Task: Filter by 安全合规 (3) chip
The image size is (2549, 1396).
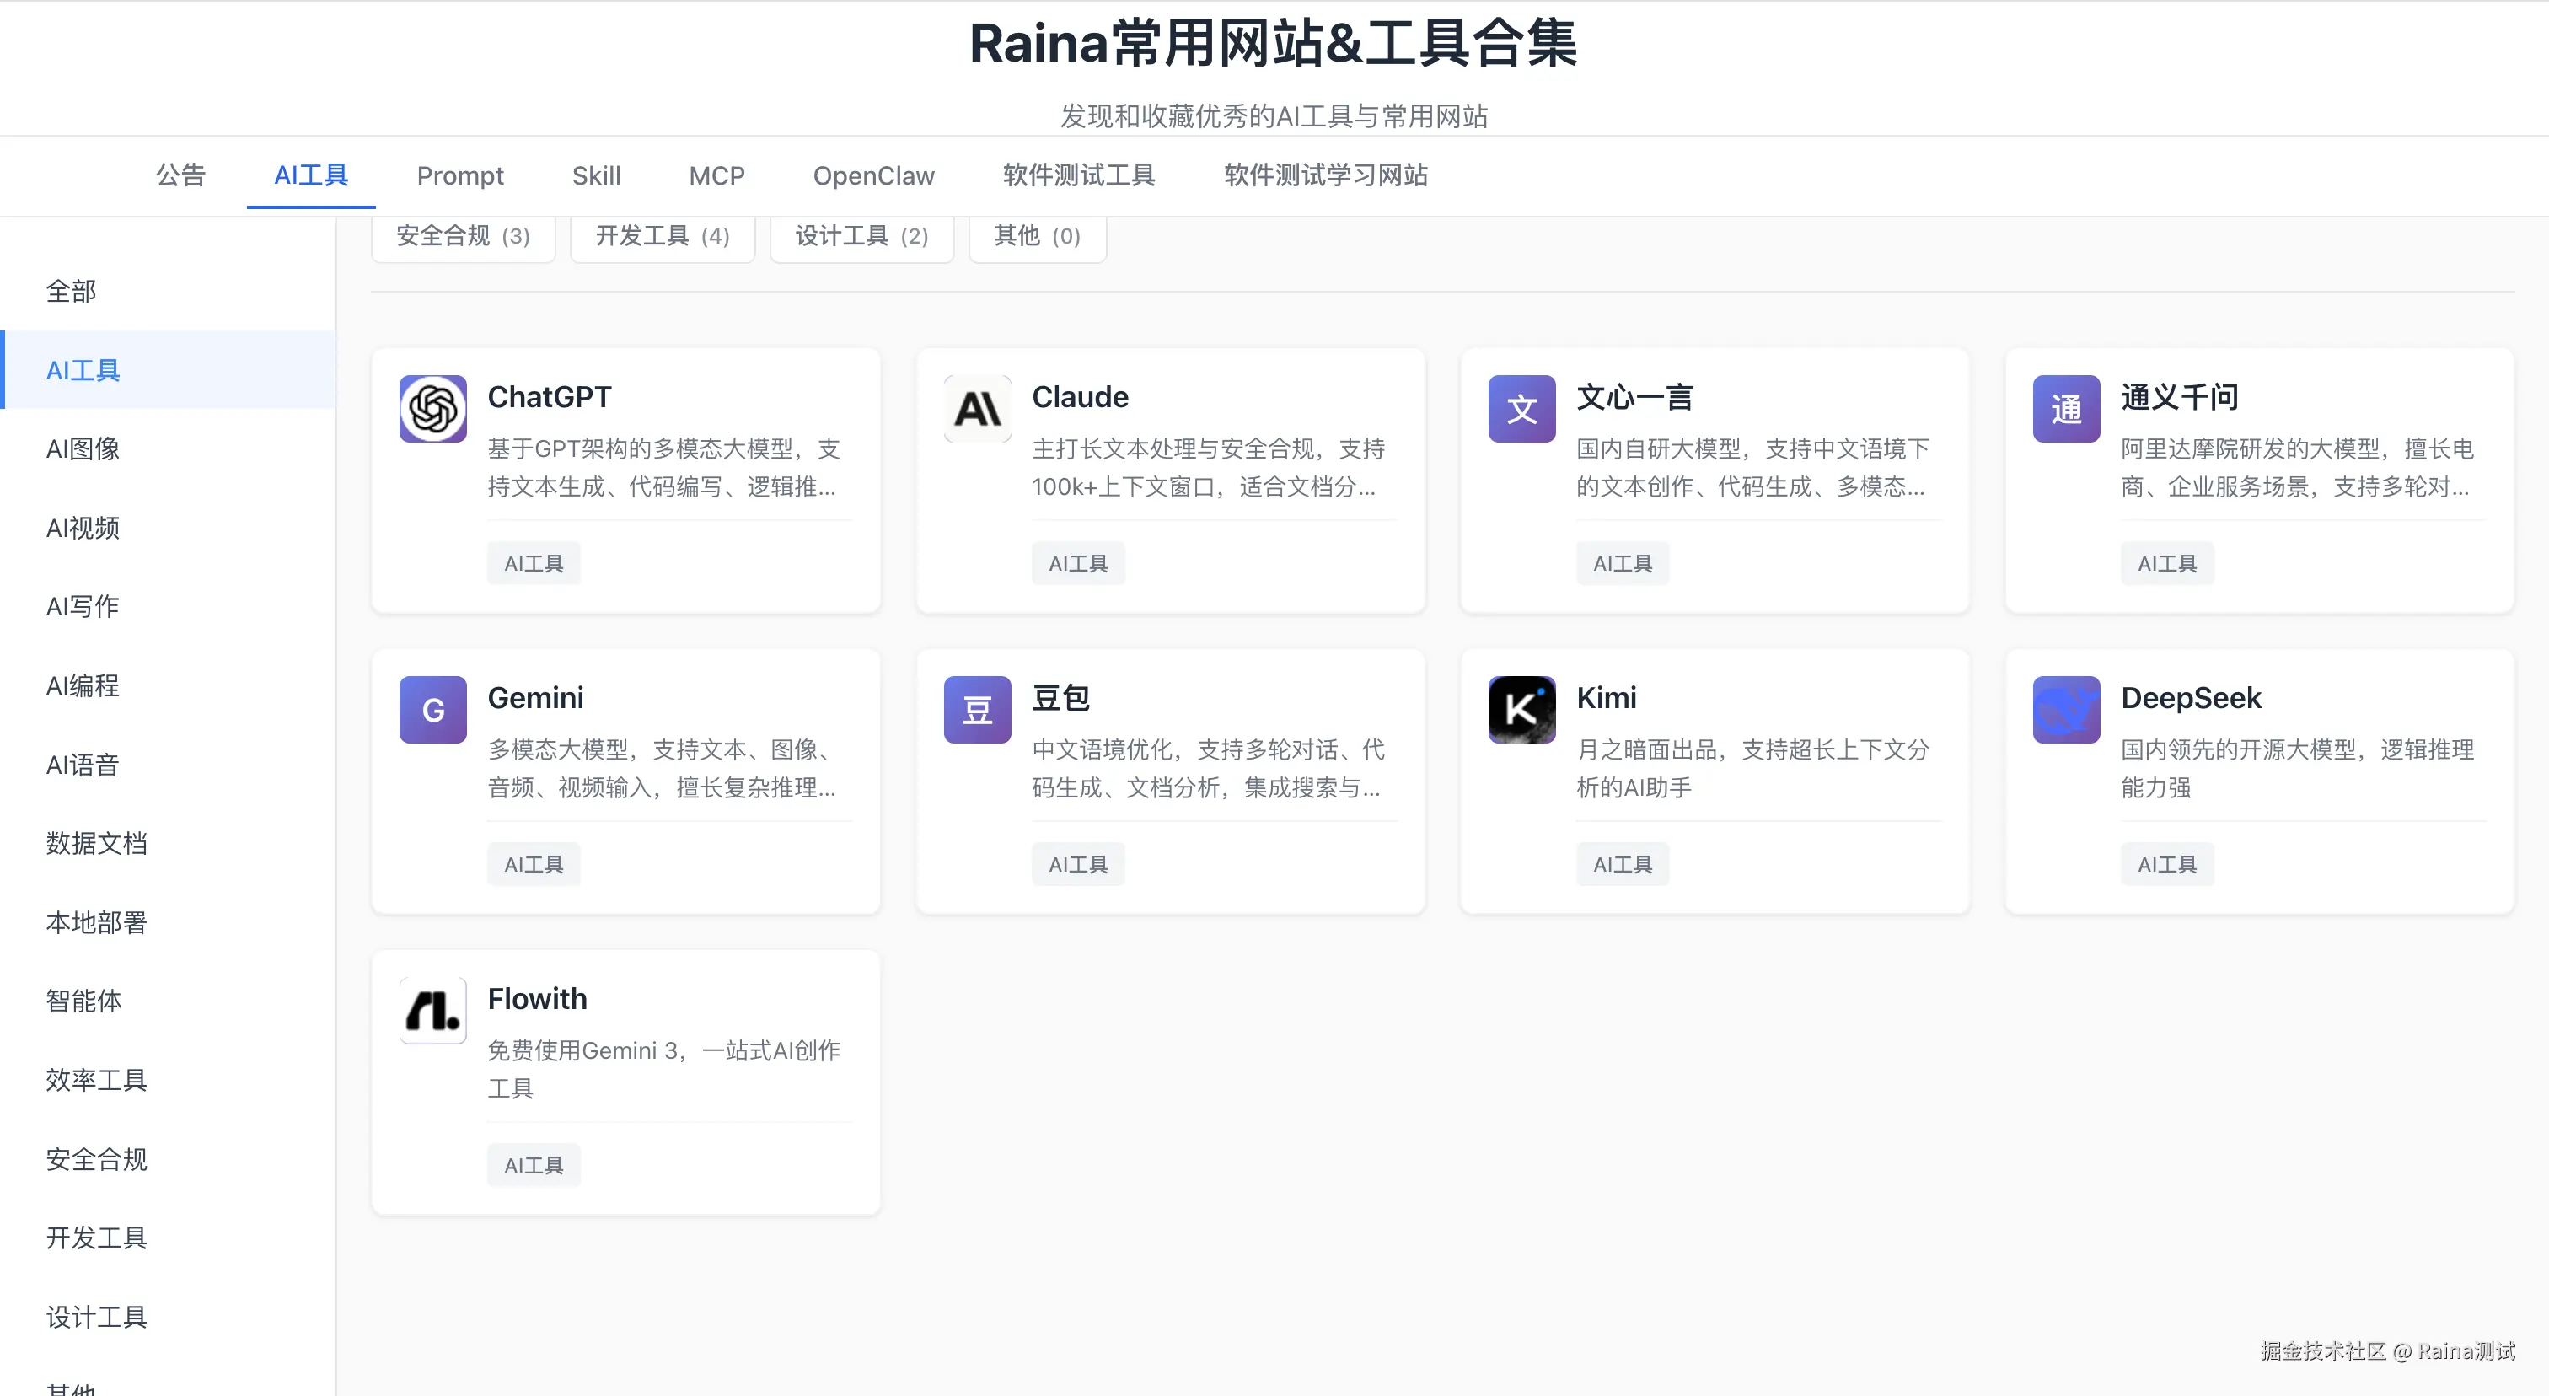Action: [462, 236]
